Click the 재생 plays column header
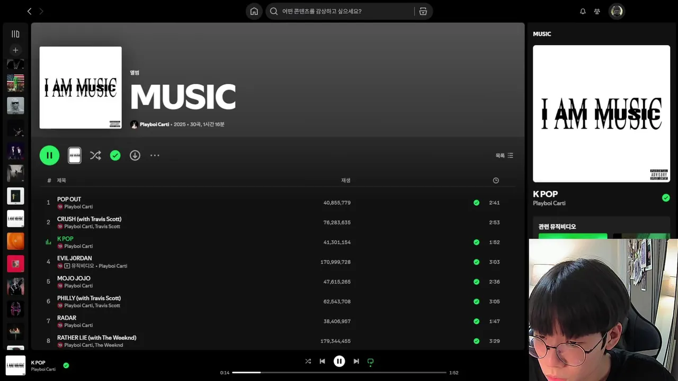 (x=346, y=180)
